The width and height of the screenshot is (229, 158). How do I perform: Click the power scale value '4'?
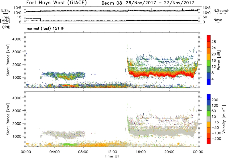212,79
